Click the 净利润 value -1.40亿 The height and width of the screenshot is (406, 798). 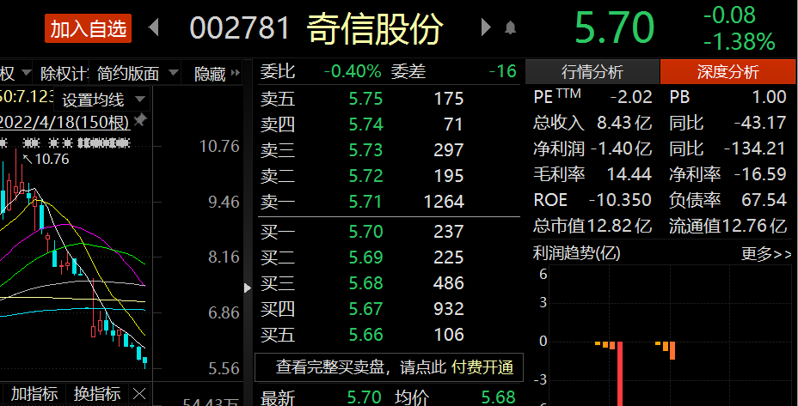pos(622,148)
